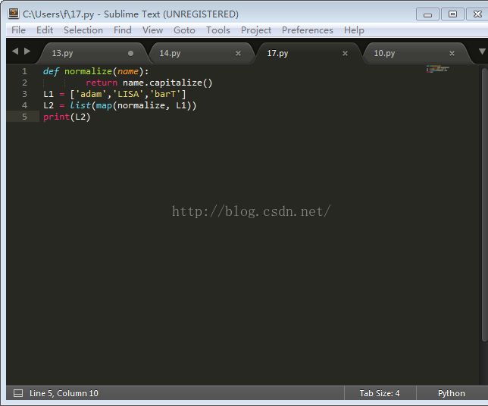
Task: Open the File menu
Action: (x=18, y=30)
